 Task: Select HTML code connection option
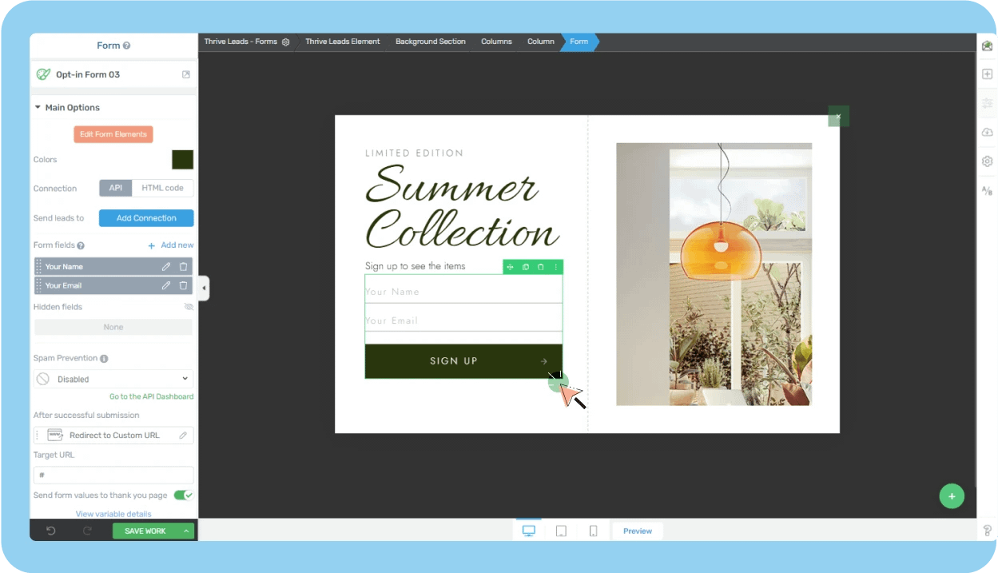pyautogui.click(x=162, y=189)
